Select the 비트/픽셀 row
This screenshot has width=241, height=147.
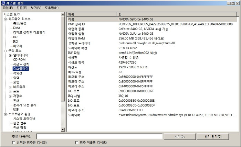click(x=152, y=72)
